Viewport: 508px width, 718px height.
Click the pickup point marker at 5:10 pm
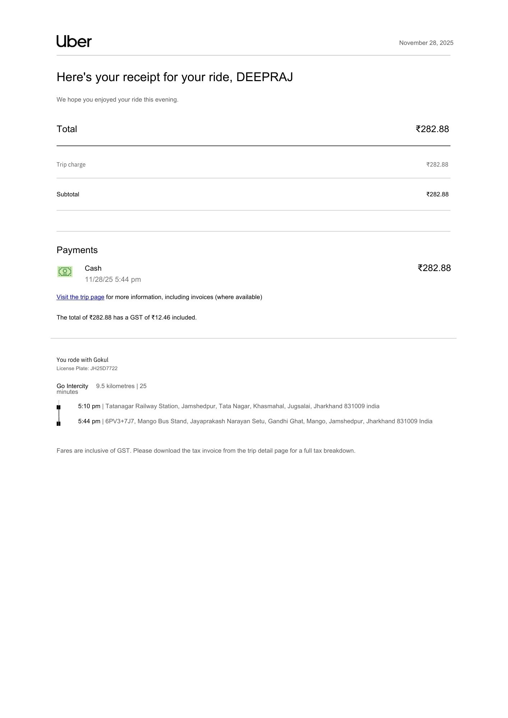tap(59, 407)
